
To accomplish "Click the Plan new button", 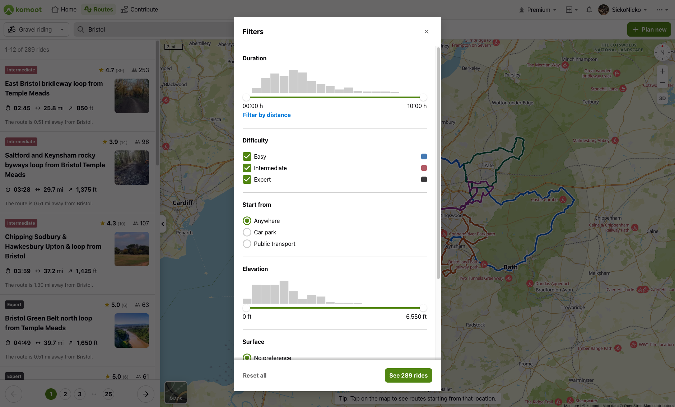I will (649, 29).
